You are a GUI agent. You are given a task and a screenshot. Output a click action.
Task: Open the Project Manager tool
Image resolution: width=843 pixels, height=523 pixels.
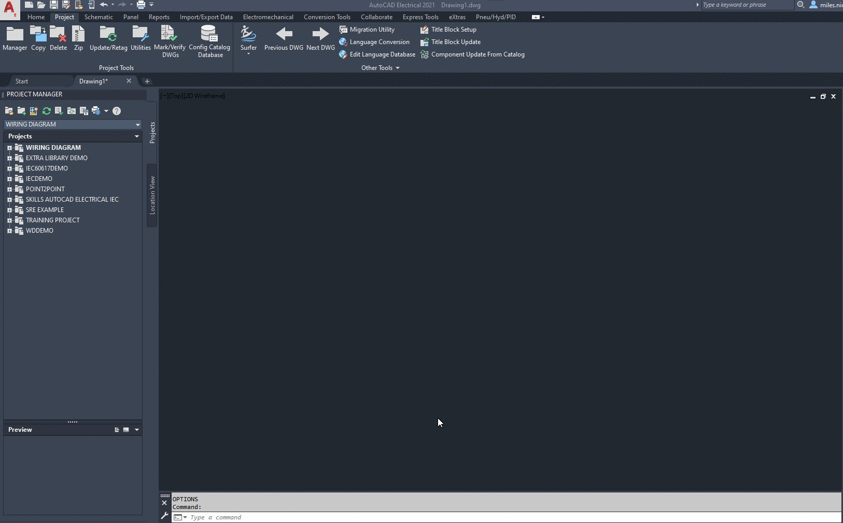point(15,39)
